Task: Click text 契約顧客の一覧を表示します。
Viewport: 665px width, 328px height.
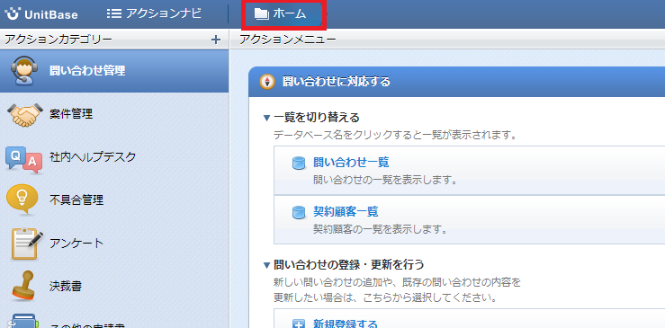Action: coord(381,229)
